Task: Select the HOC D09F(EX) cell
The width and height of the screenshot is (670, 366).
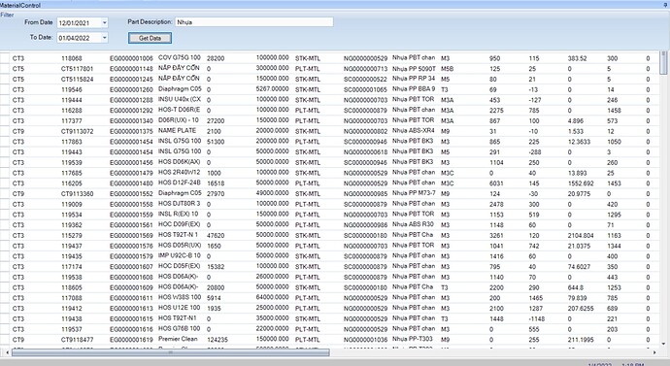Action: coord(180,224)
